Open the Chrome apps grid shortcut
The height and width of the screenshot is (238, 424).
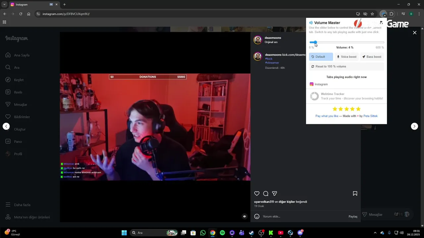coord(4,22)
